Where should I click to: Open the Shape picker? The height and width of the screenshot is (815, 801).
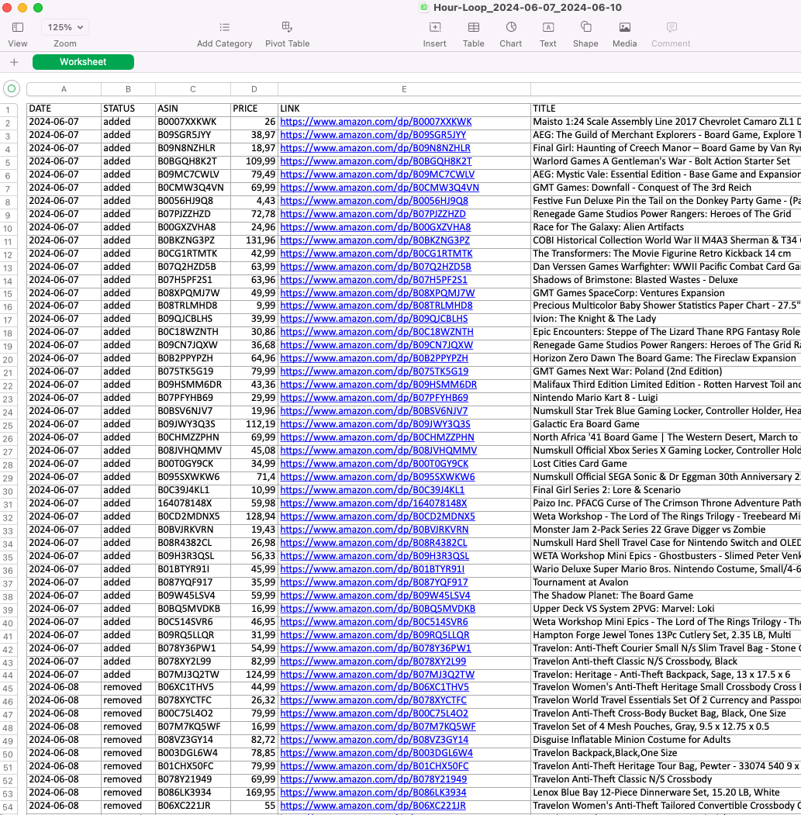[x=585, y=26]
